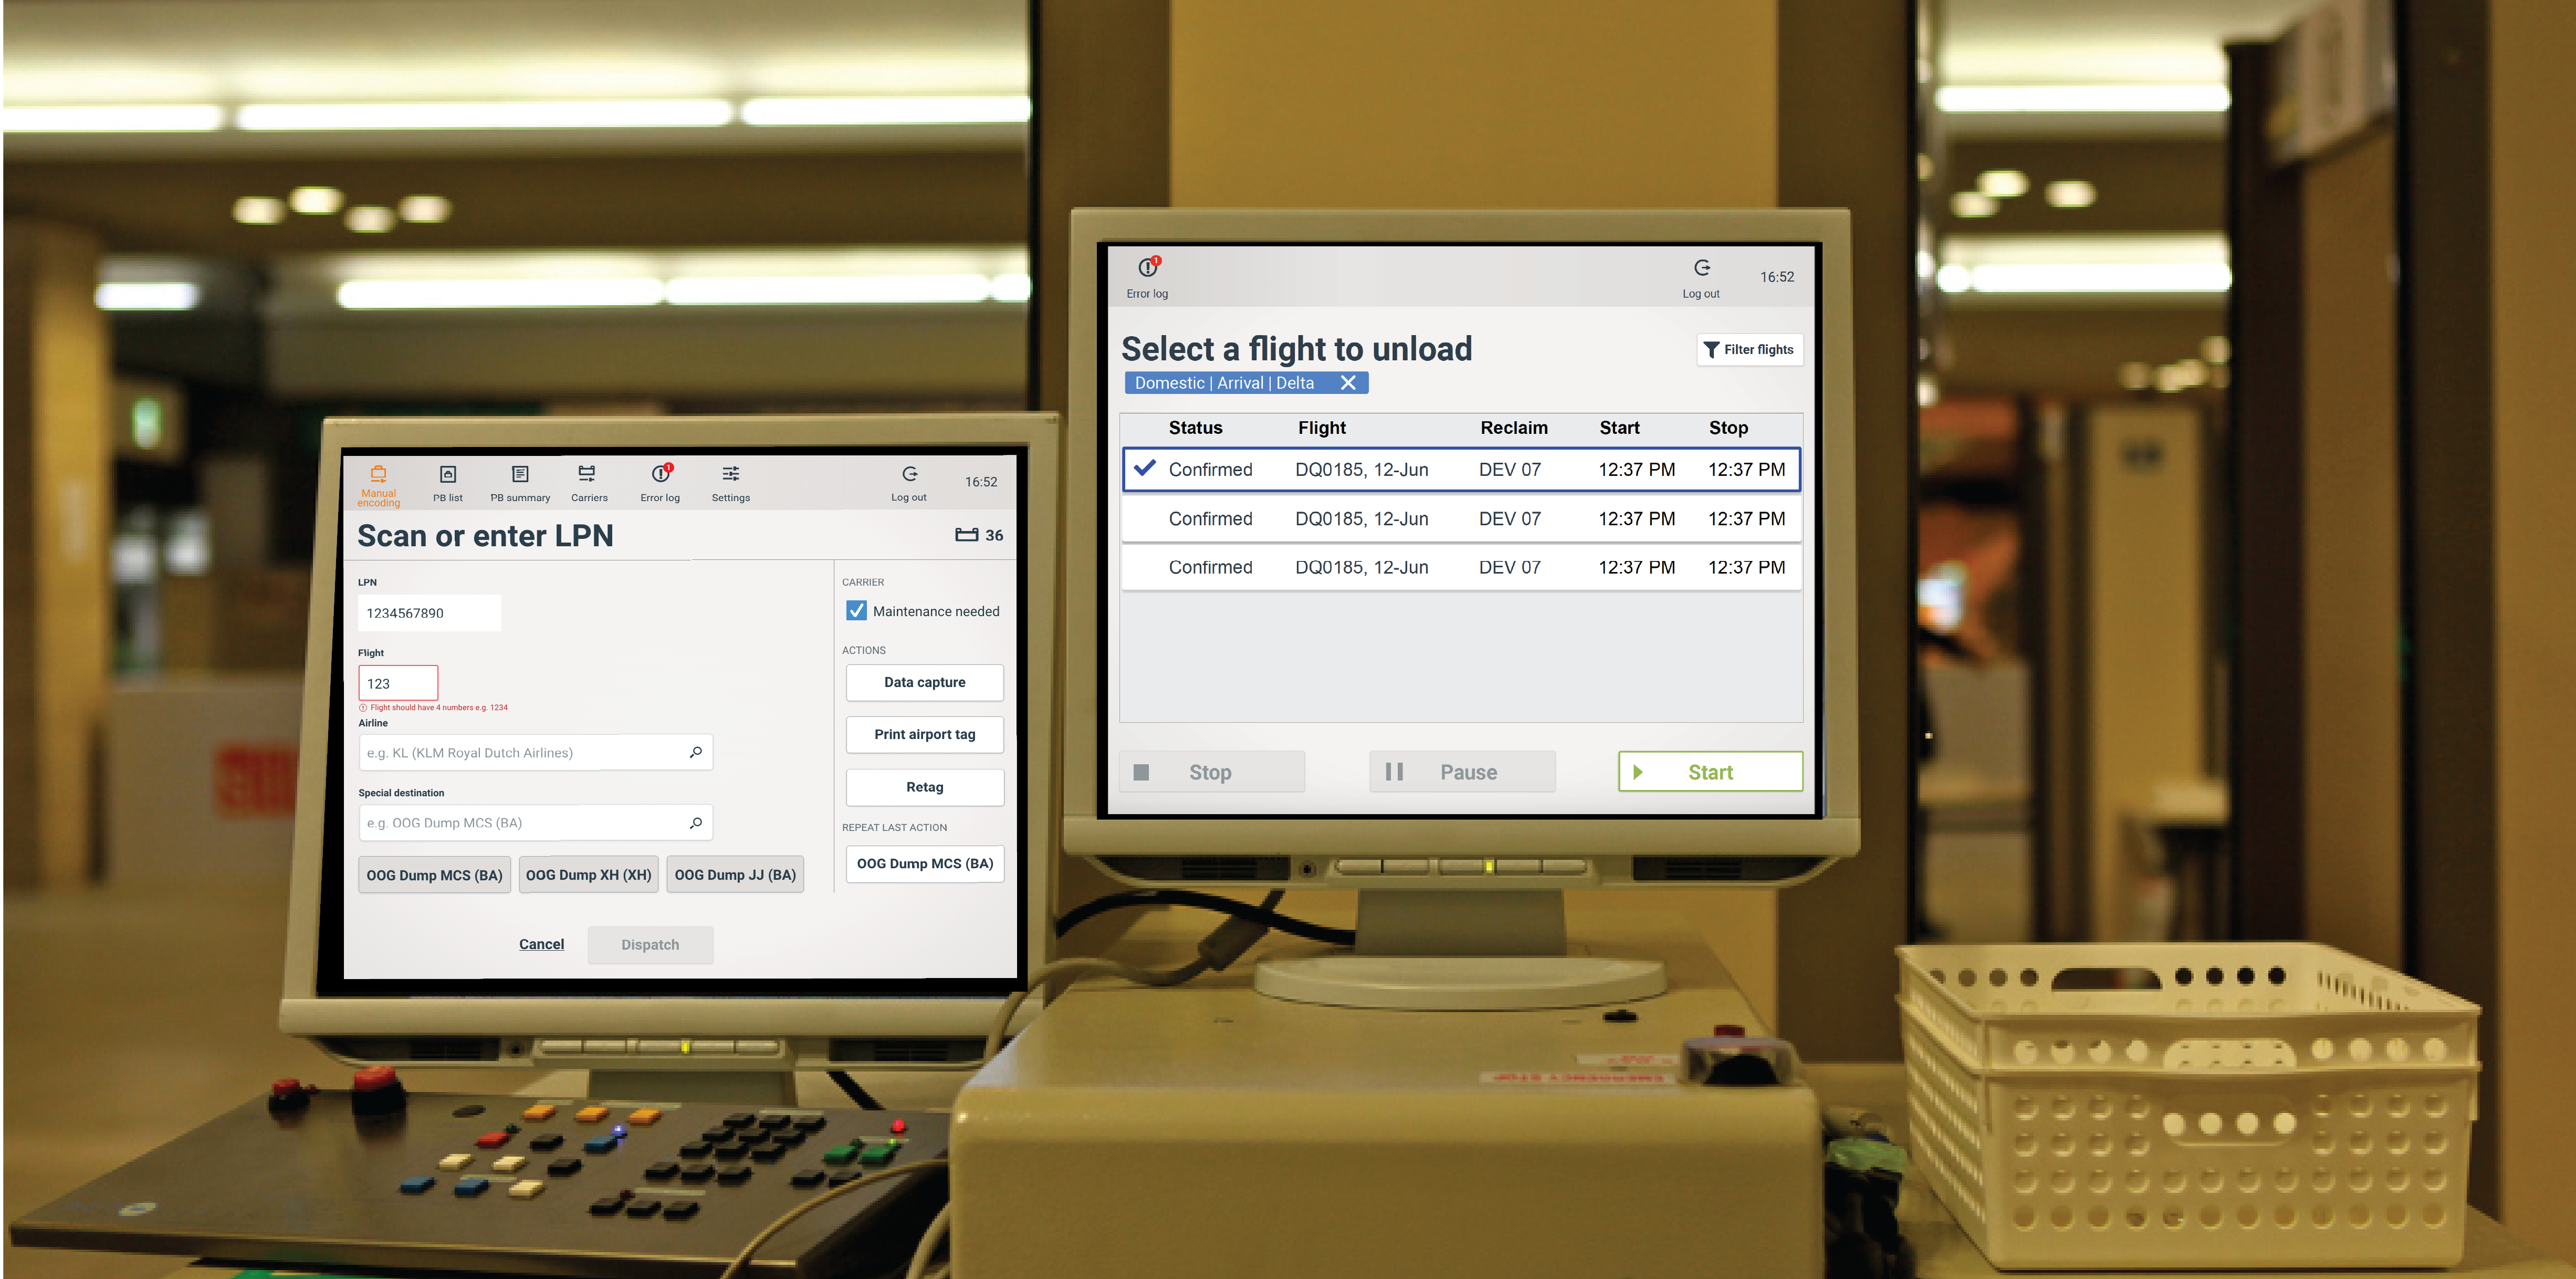Click the Data capture button
This screenshot has height=1279, width=2576.
coord(924,682)
